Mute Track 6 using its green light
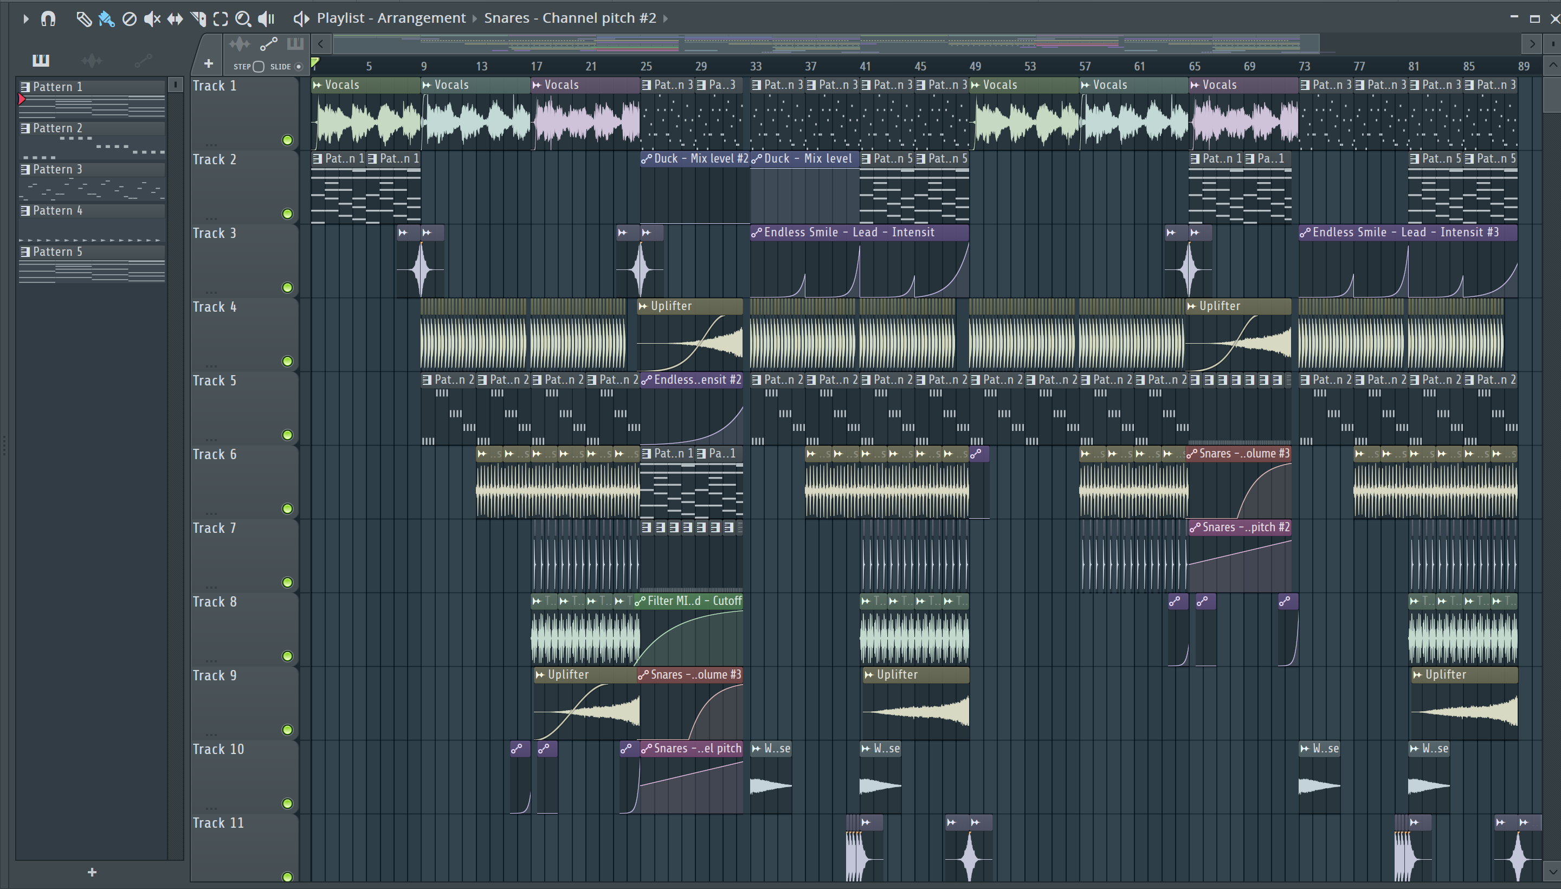The height and width of the screenshot is (889, 1561). pos(287,508)
